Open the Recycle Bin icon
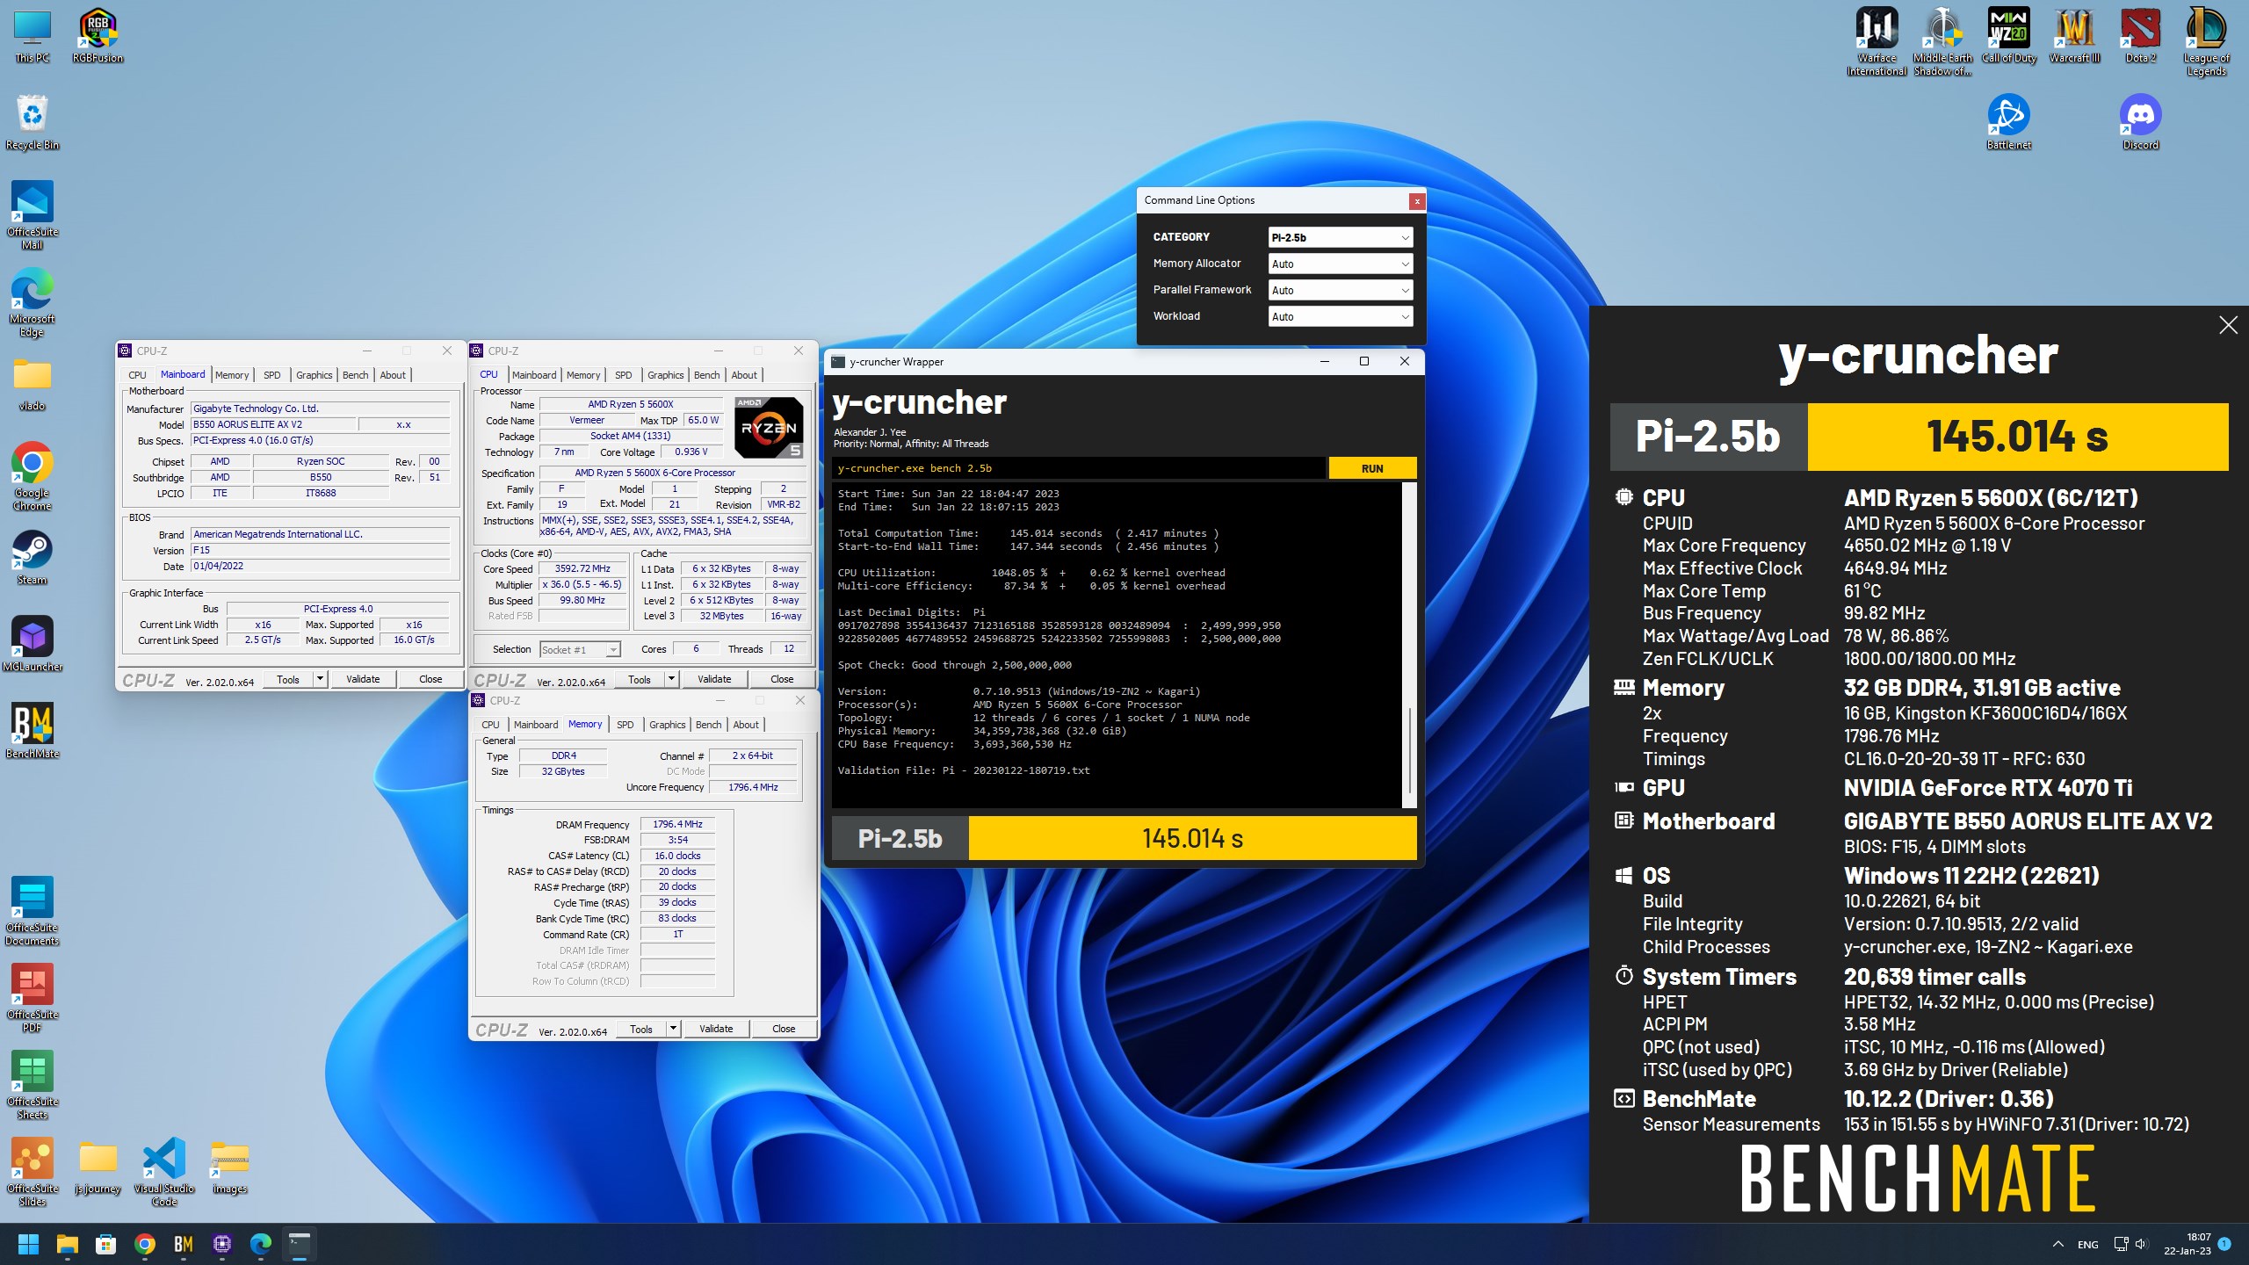 click(x=33, y=123)
